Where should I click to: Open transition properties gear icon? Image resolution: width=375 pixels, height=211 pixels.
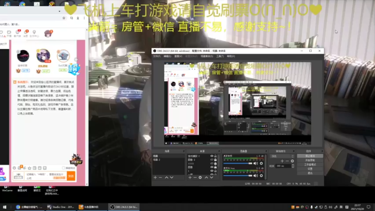tap(292, 161)
